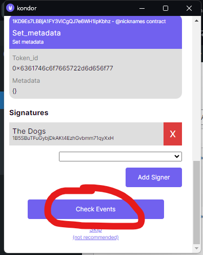This screenshot has height=255, width=203.
Task: Click the Check Events button
Action: [x=96, y=209]
